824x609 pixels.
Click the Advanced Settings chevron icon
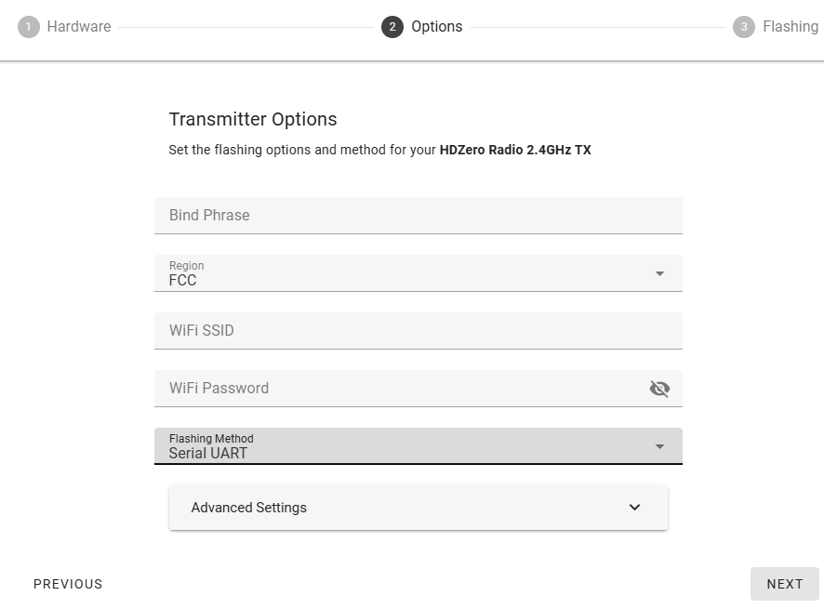(x=635, y=508)
